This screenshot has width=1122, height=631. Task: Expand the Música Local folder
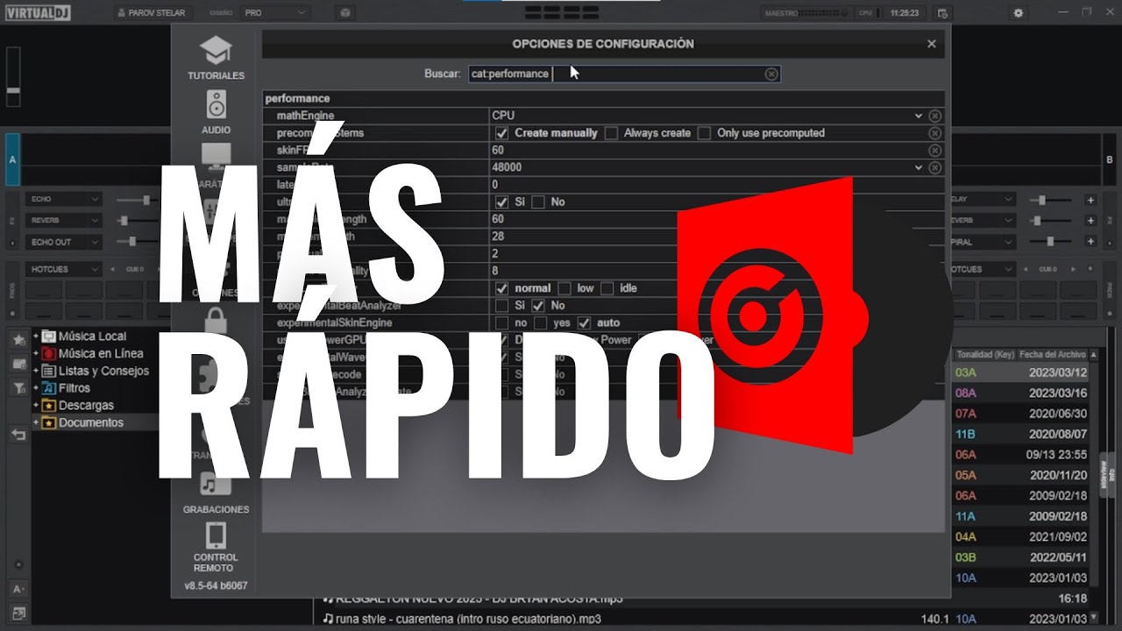tap(36, 336)
